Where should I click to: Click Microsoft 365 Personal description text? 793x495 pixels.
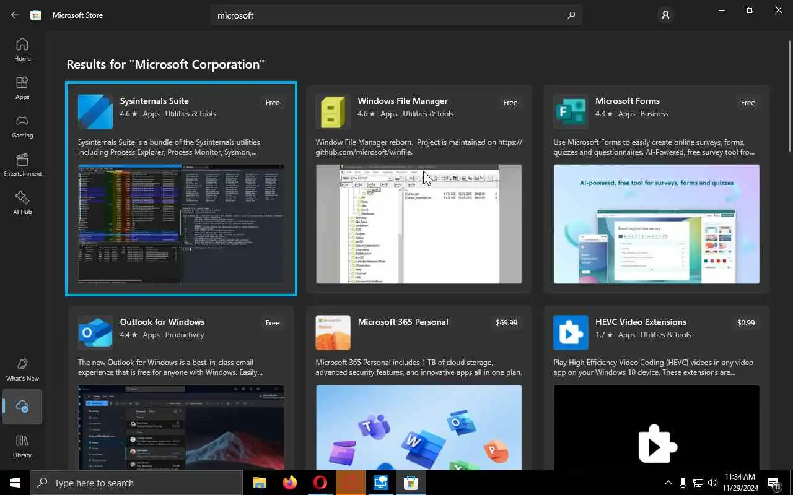tap(419, 368)
